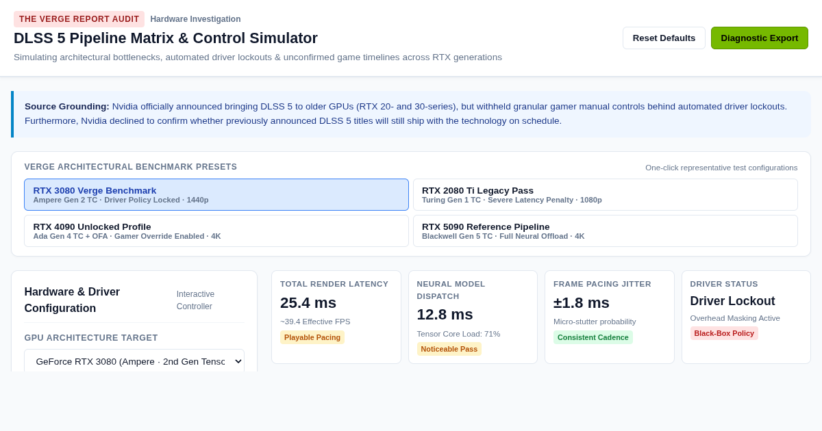Image resolution: width=822 pixels, height=431 pixels.
Task: Click the Neural Model Dispatch card title
Action: coord(451,290)
